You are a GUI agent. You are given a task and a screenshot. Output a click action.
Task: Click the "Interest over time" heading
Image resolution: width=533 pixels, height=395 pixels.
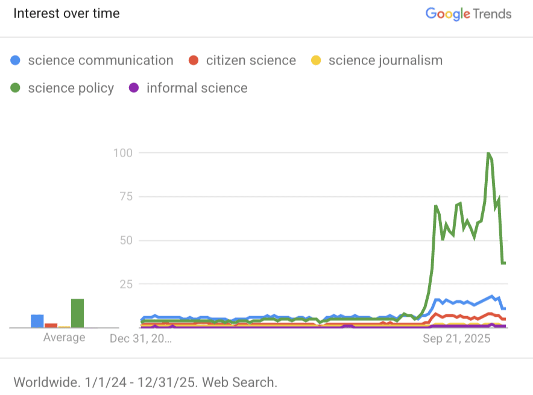click(x=66, y=13)
